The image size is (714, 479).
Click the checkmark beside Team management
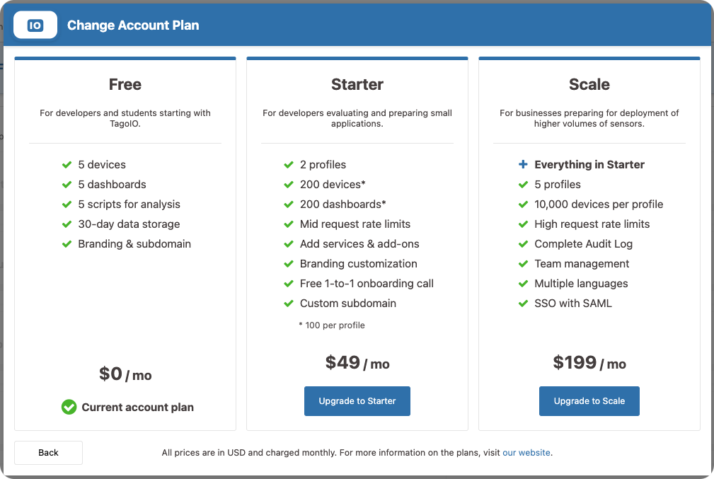click(523, 264)
